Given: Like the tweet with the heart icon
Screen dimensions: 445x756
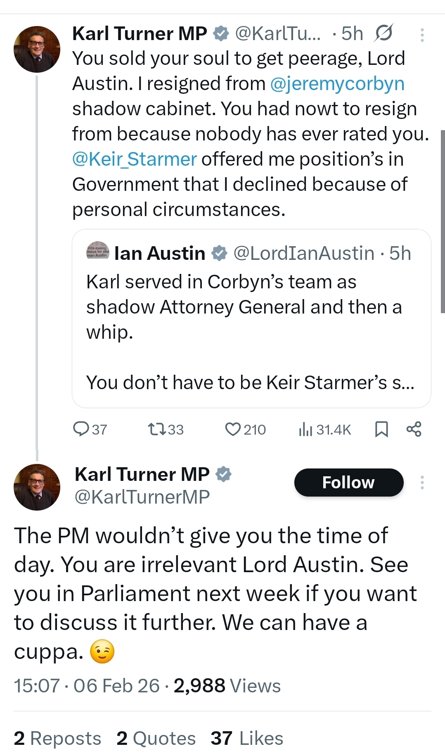Looking at the screenshot, I should coord(233,429).
